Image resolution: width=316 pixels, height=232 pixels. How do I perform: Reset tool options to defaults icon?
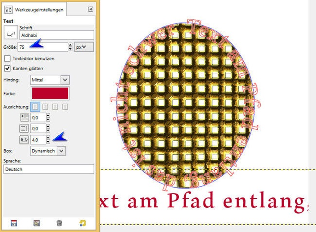click(83, 223)
